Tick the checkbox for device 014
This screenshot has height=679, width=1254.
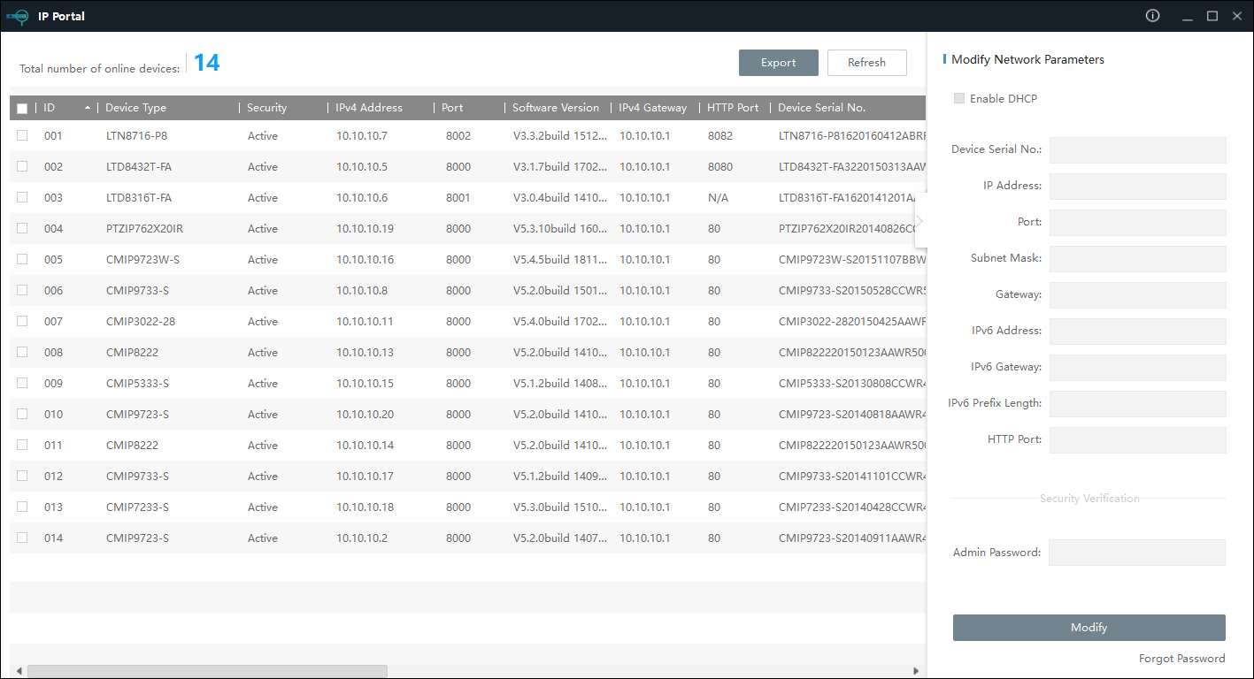click(x=22, y=538)
